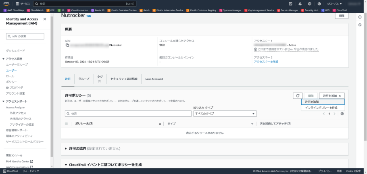
Task: Open ポリシー in sidebar
Action: coord(11,82)
